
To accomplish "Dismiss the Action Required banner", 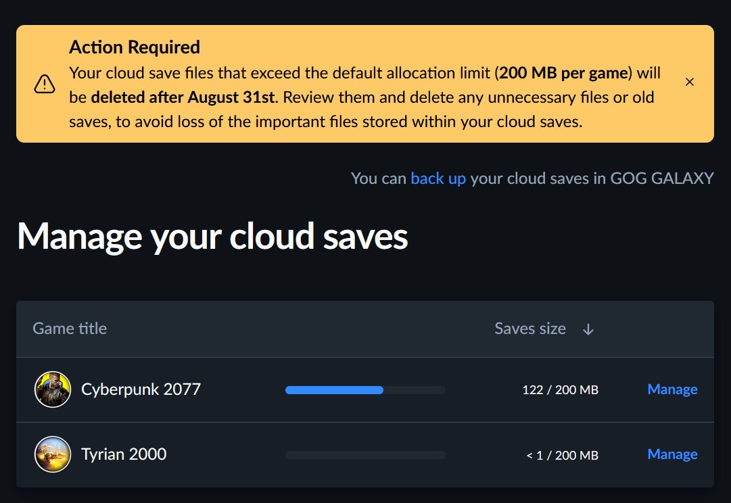I will coord(690,82).
